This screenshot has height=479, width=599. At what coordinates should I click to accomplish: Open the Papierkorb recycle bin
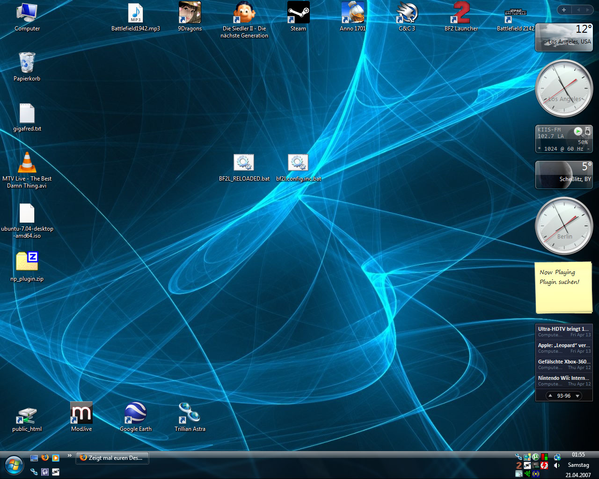[27, 67]
